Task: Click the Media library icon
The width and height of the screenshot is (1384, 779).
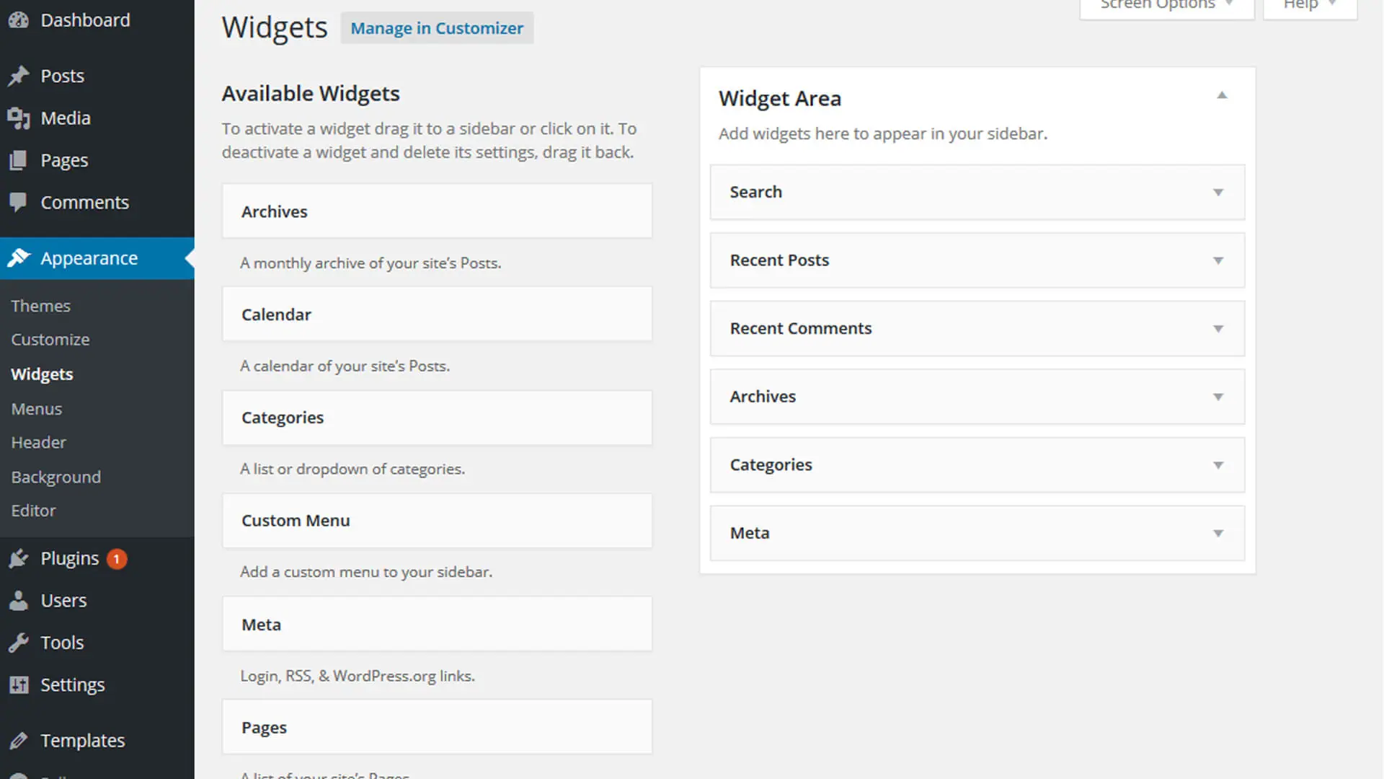Action: pyautogui.click(x=19, y=118)
